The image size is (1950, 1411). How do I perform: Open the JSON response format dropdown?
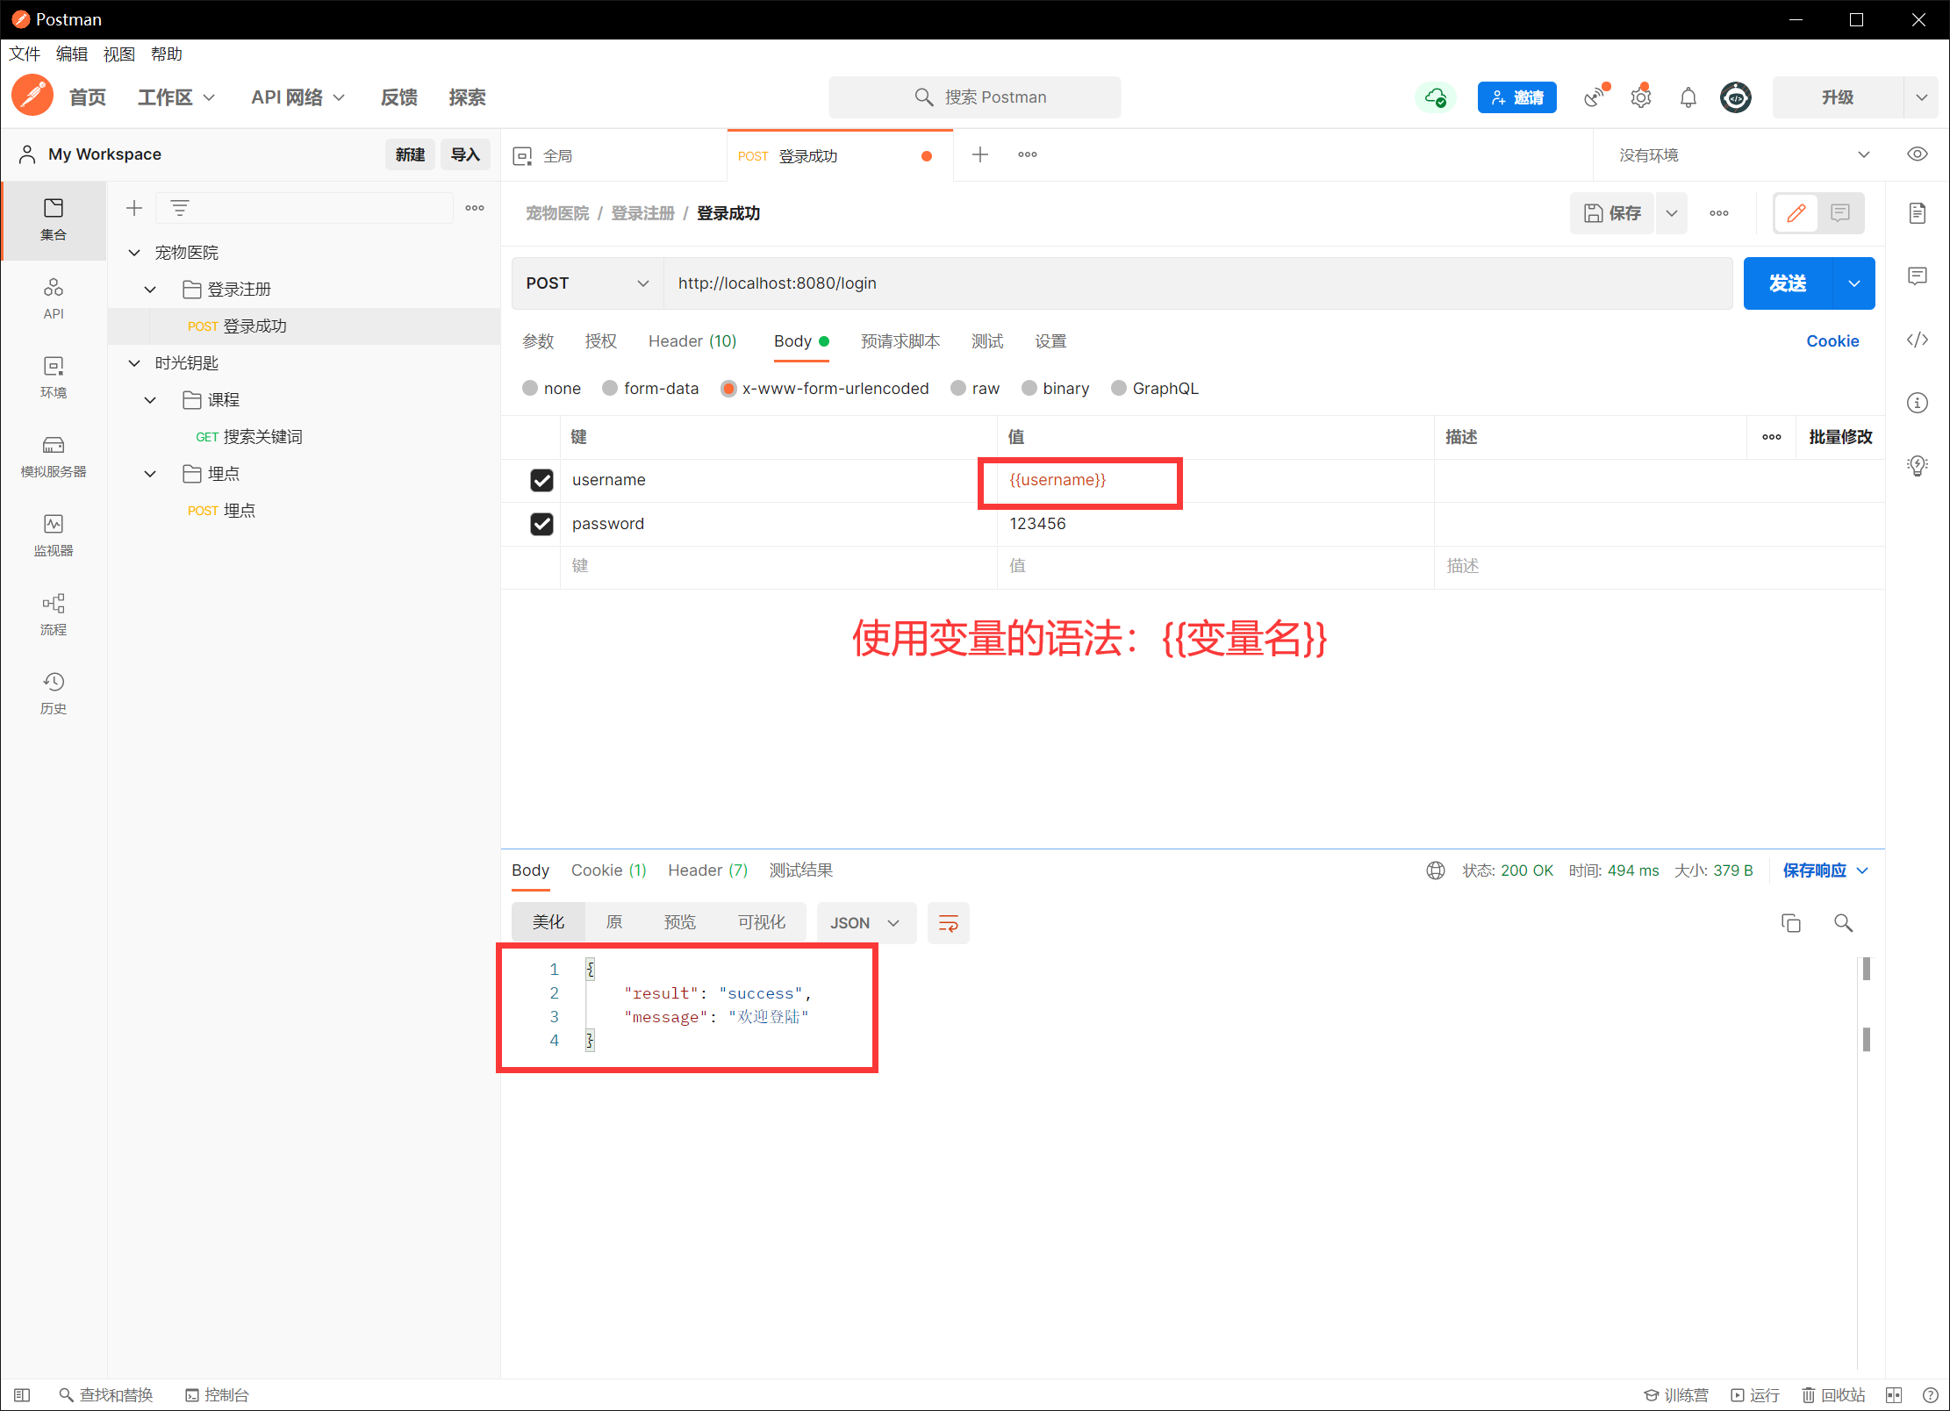pyautogui.click(x=864, y=922)
